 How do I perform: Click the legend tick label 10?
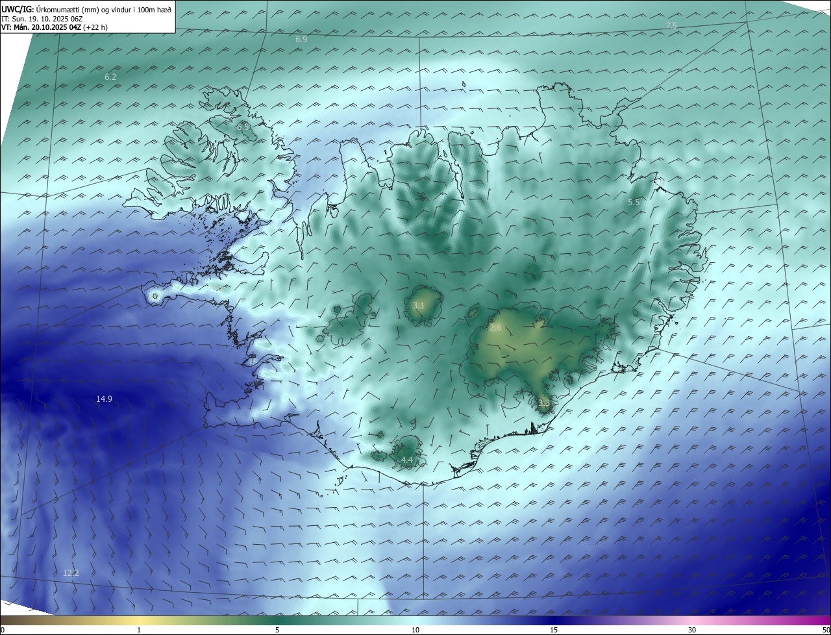point(415,630)
